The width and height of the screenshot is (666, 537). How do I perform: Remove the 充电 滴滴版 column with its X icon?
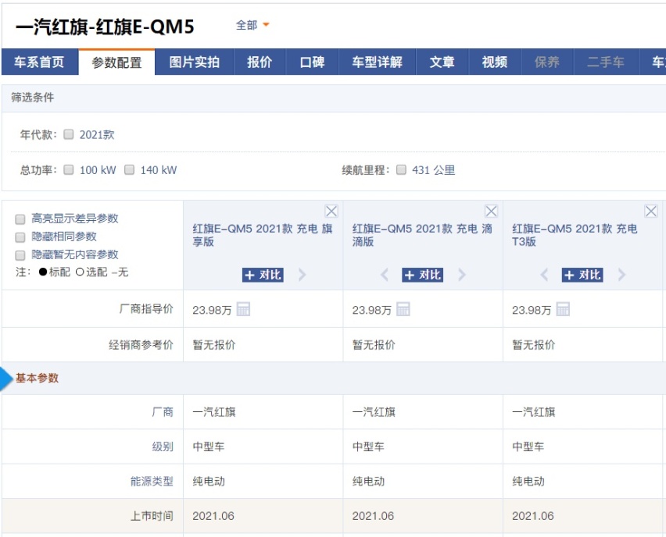pyautogui.click(x=491, y=211)
